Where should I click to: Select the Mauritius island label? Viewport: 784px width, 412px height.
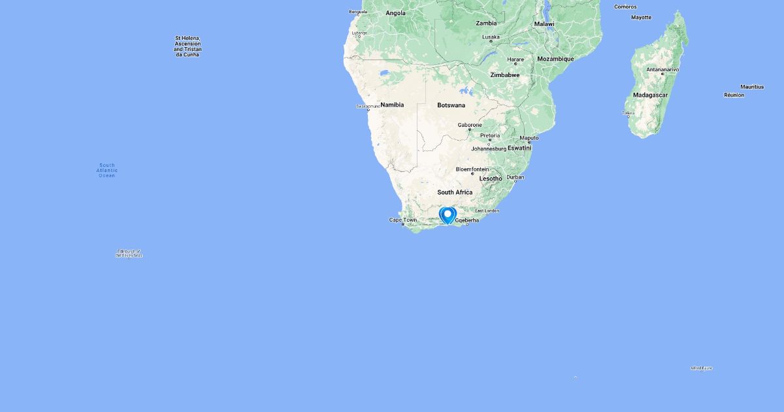(752, 87)
